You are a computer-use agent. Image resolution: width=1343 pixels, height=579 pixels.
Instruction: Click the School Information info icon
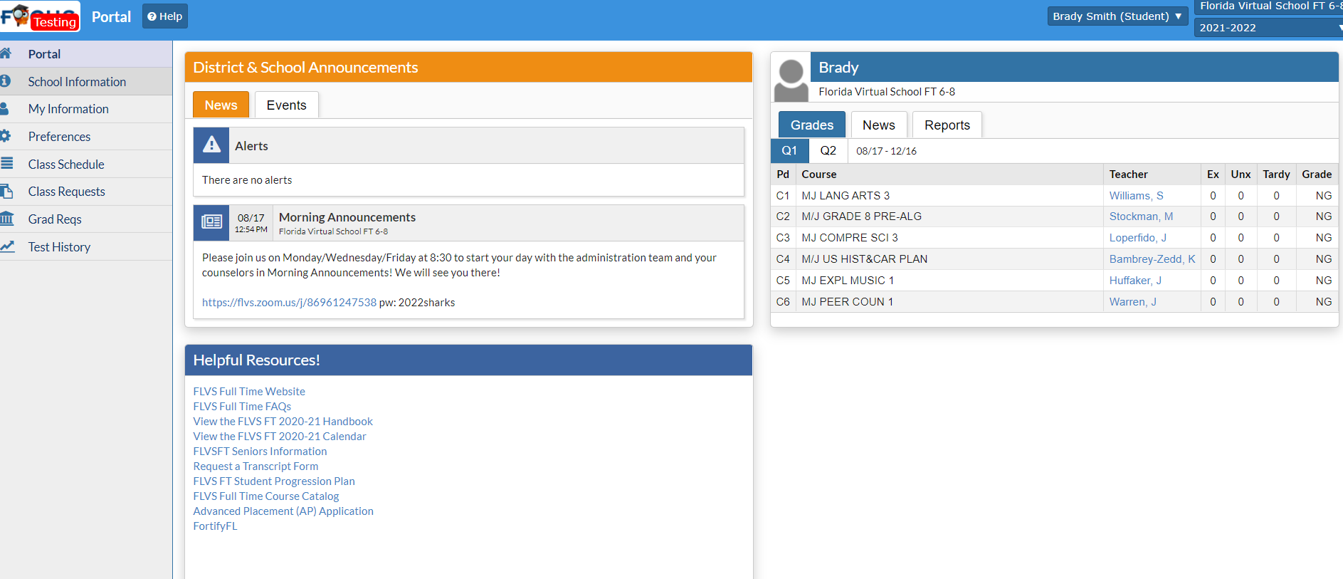5,81
